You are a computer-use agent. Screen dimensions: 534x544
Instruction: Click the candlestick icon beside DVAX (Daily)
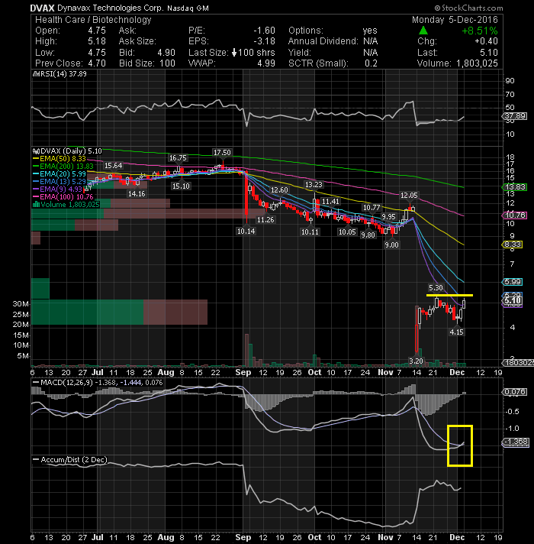(37, 151)
